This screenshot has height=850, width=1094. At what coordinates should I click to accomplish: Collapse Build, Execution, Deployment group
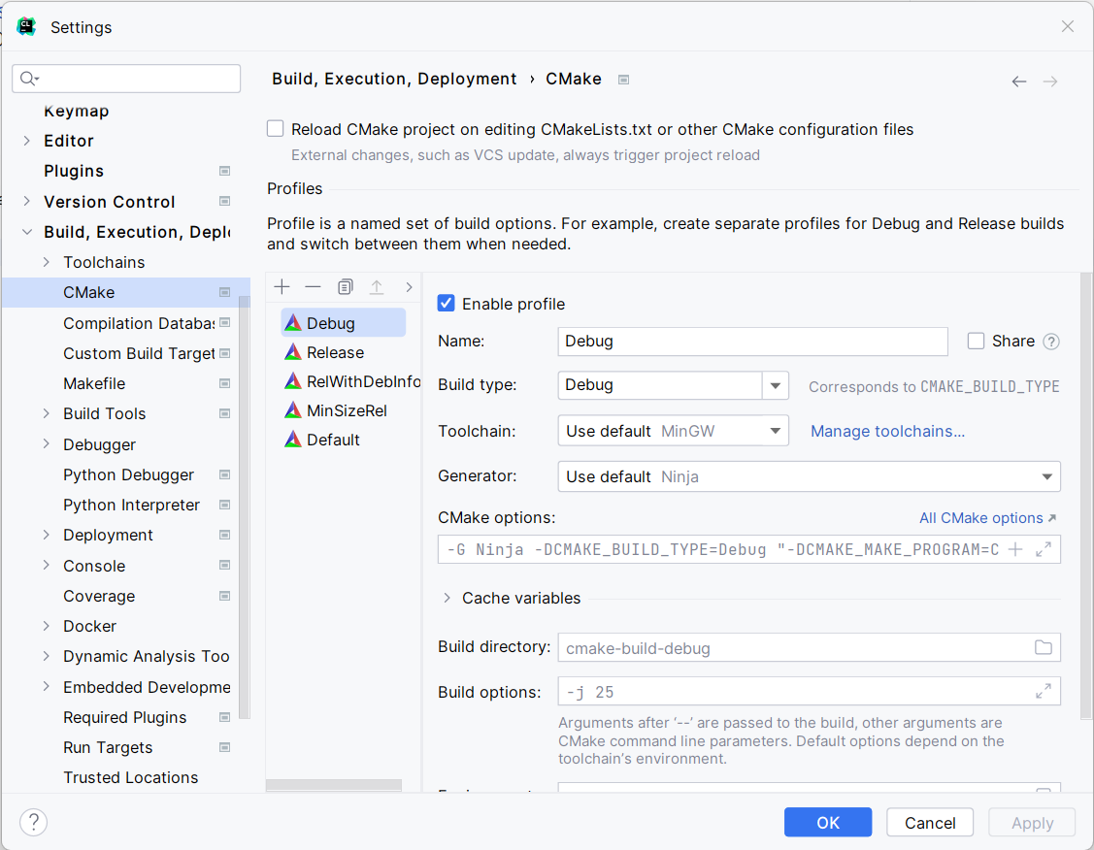[26, 232]
